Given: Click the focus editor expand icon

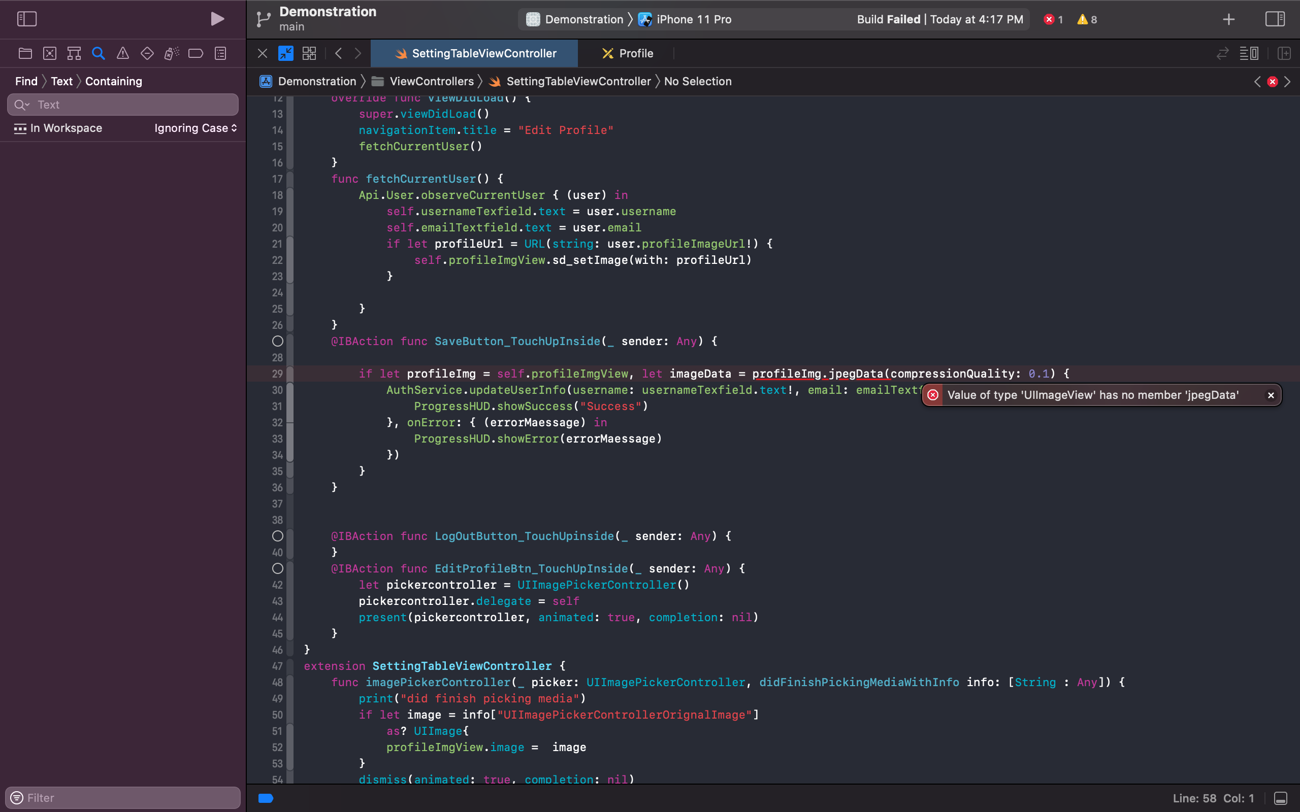Looking at the screenshot, I should (x=286, y=53).
